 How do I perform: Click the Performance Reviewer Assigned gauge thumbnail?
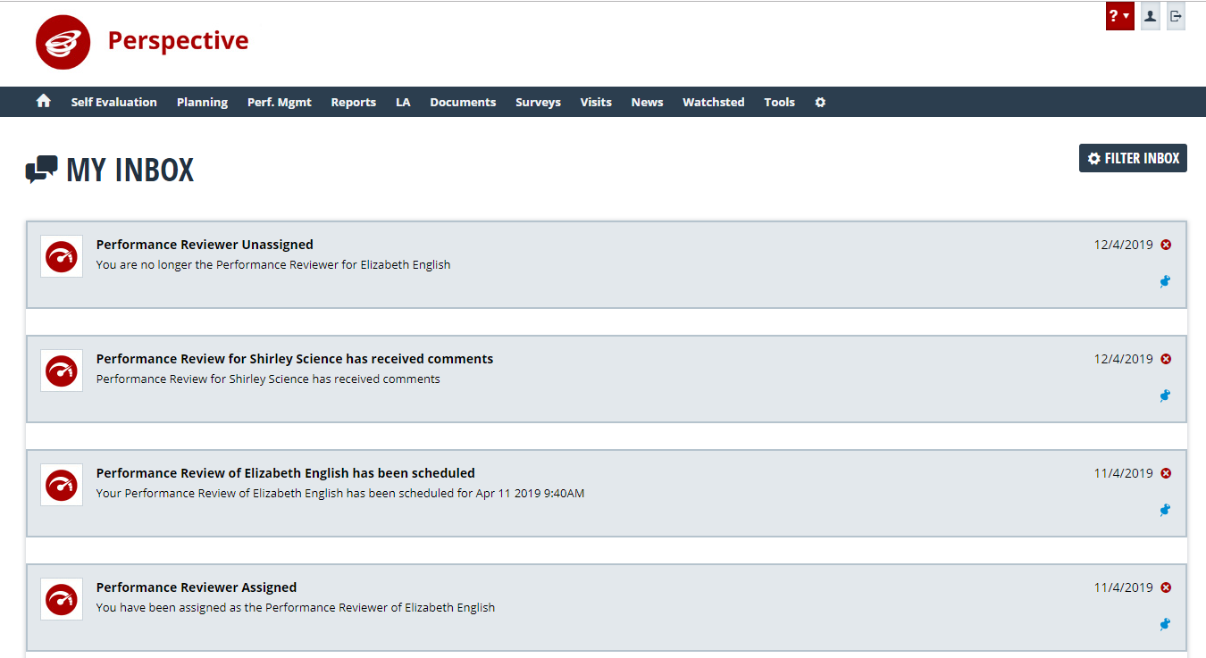point(62,599)
